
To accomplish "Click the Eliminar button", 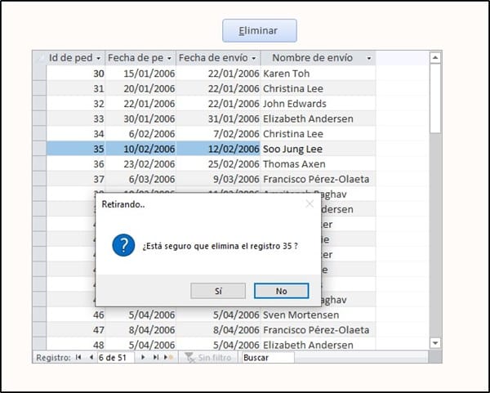I will 259,31.
